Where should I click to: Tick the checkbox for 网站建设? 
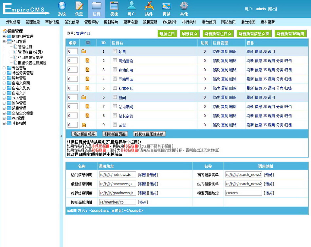click(x=115, y=61)
